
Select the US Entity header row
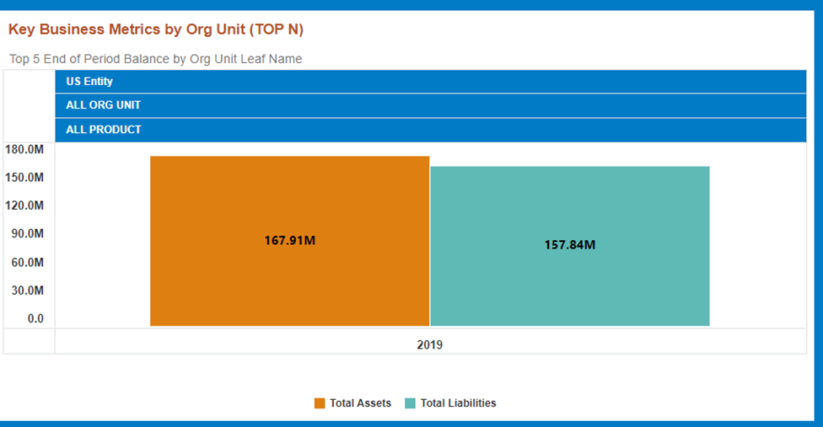(x=430, y=82)
